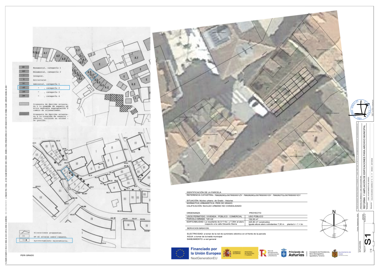Click the Principado de Asturias shield logo
Viewport: 384px width, 275px height.
[283, 253]
